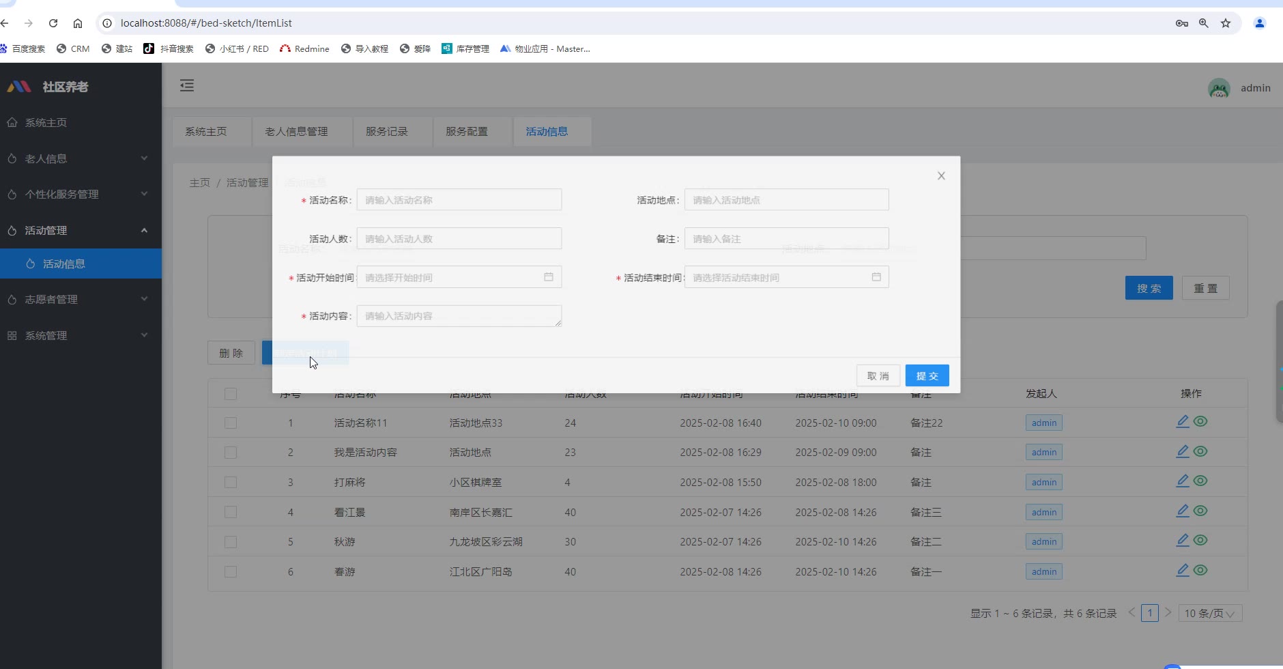Image resolution: width=1283 pixels, height=669 pixels.
Task: Select checkbox for 看江景 row
Action: [231, 513]
